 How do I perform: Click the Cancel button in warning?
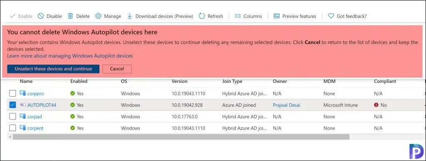[x=117, y=69]
